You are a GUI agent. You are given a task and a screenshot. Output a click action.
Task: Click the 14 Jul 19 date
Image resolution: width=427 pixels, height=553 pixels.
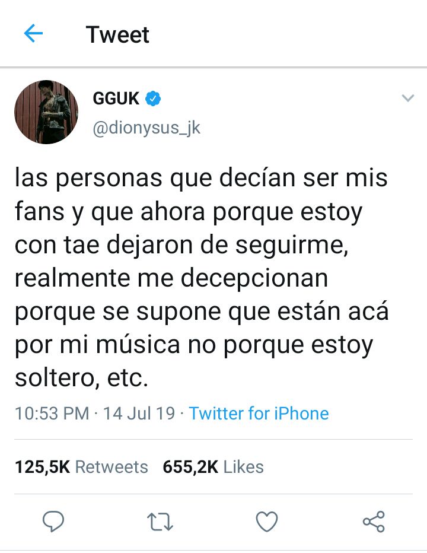coord(139,414)
